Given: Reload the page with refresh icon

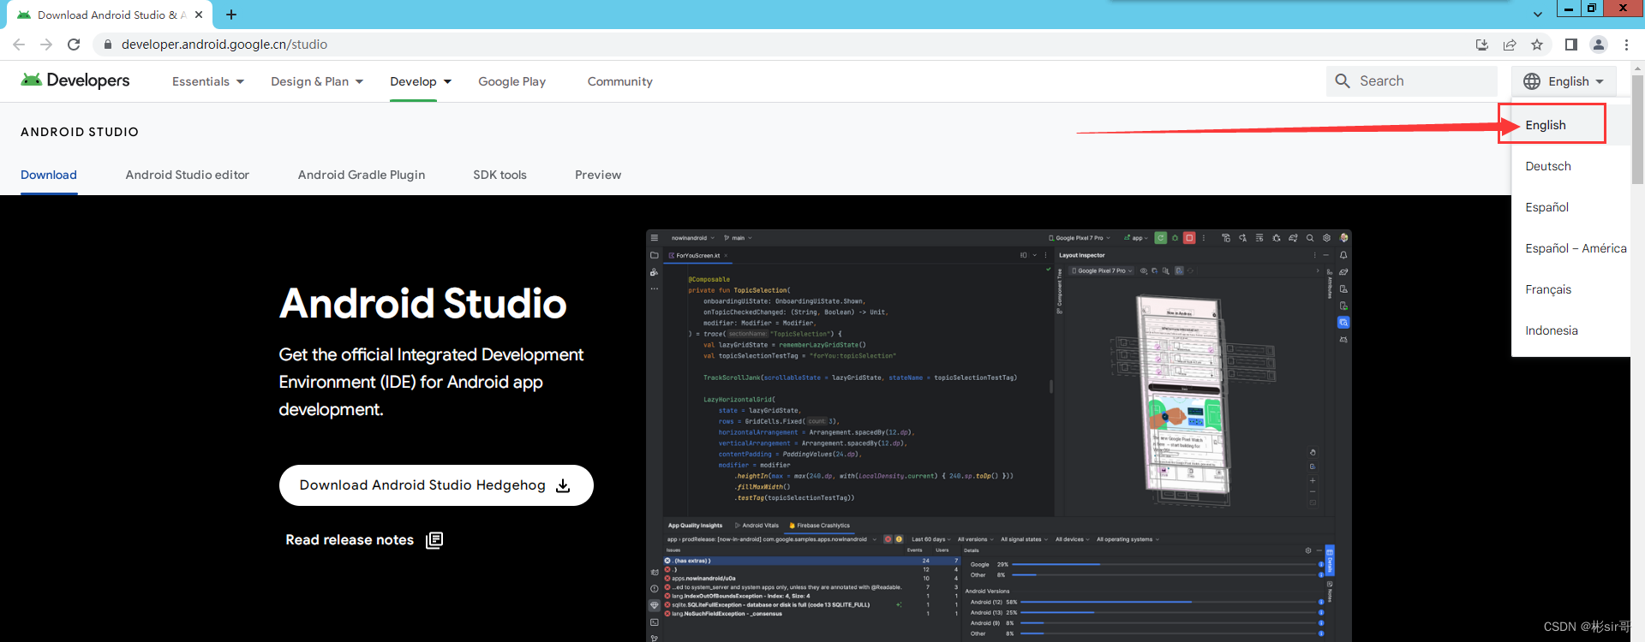Looking at the screenshot, I should click(x=74, y=45).
